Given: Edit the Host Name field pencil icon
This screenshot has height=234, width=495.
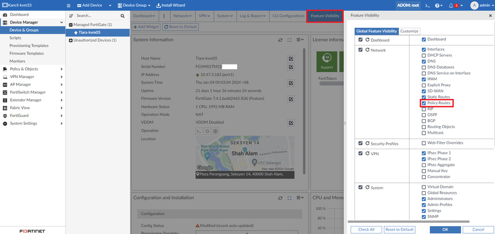Looking at the screenshot, I should (291, 58).
